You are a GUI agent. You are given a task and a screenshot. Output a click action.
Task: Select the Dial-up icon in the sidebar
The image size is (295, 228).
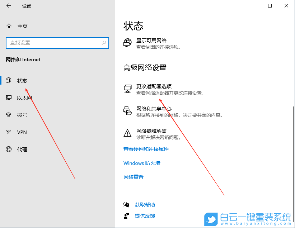8,115
